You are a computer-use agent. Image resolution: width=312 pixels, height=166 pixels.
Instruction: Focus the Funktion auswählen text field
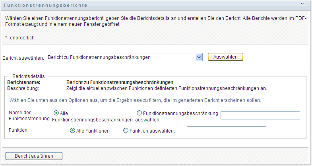(x=226, y=130)
